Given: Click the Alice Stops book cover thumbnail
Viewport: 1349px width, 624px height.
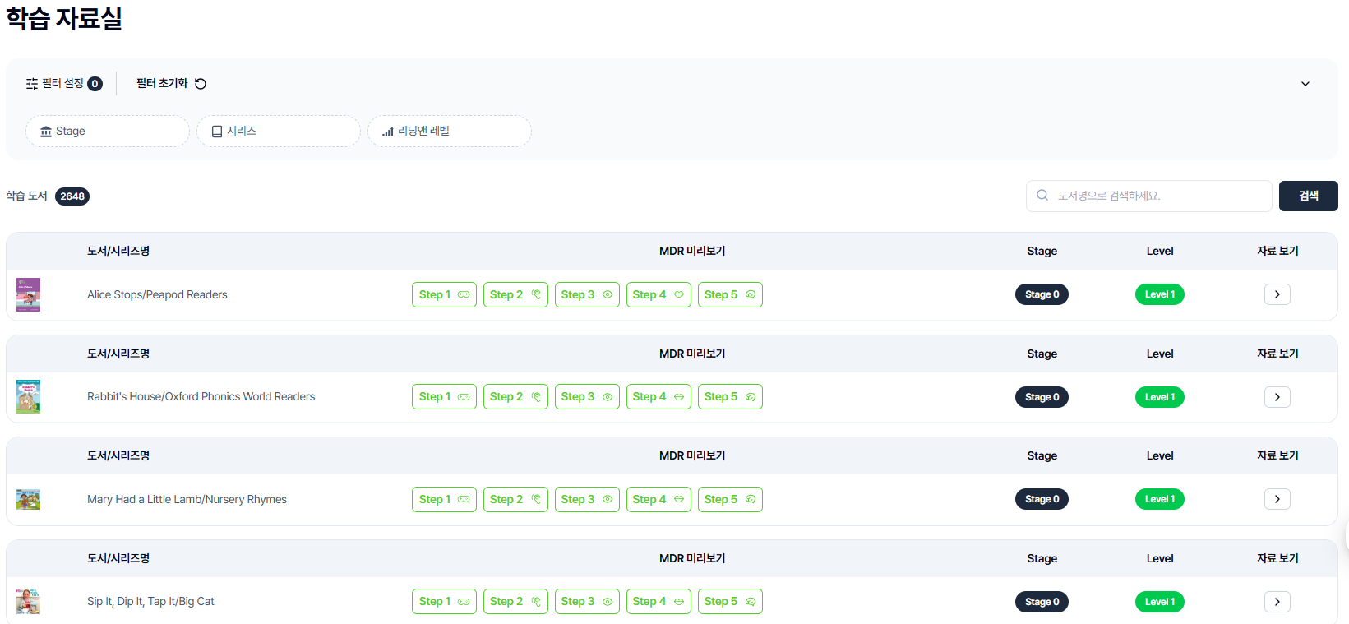Looking at the screenshot, I should [x=29, y=294].
